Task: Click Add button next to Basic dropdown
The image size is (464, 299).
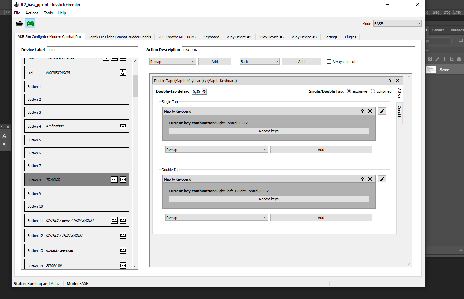Action: [x=301, y=62]
